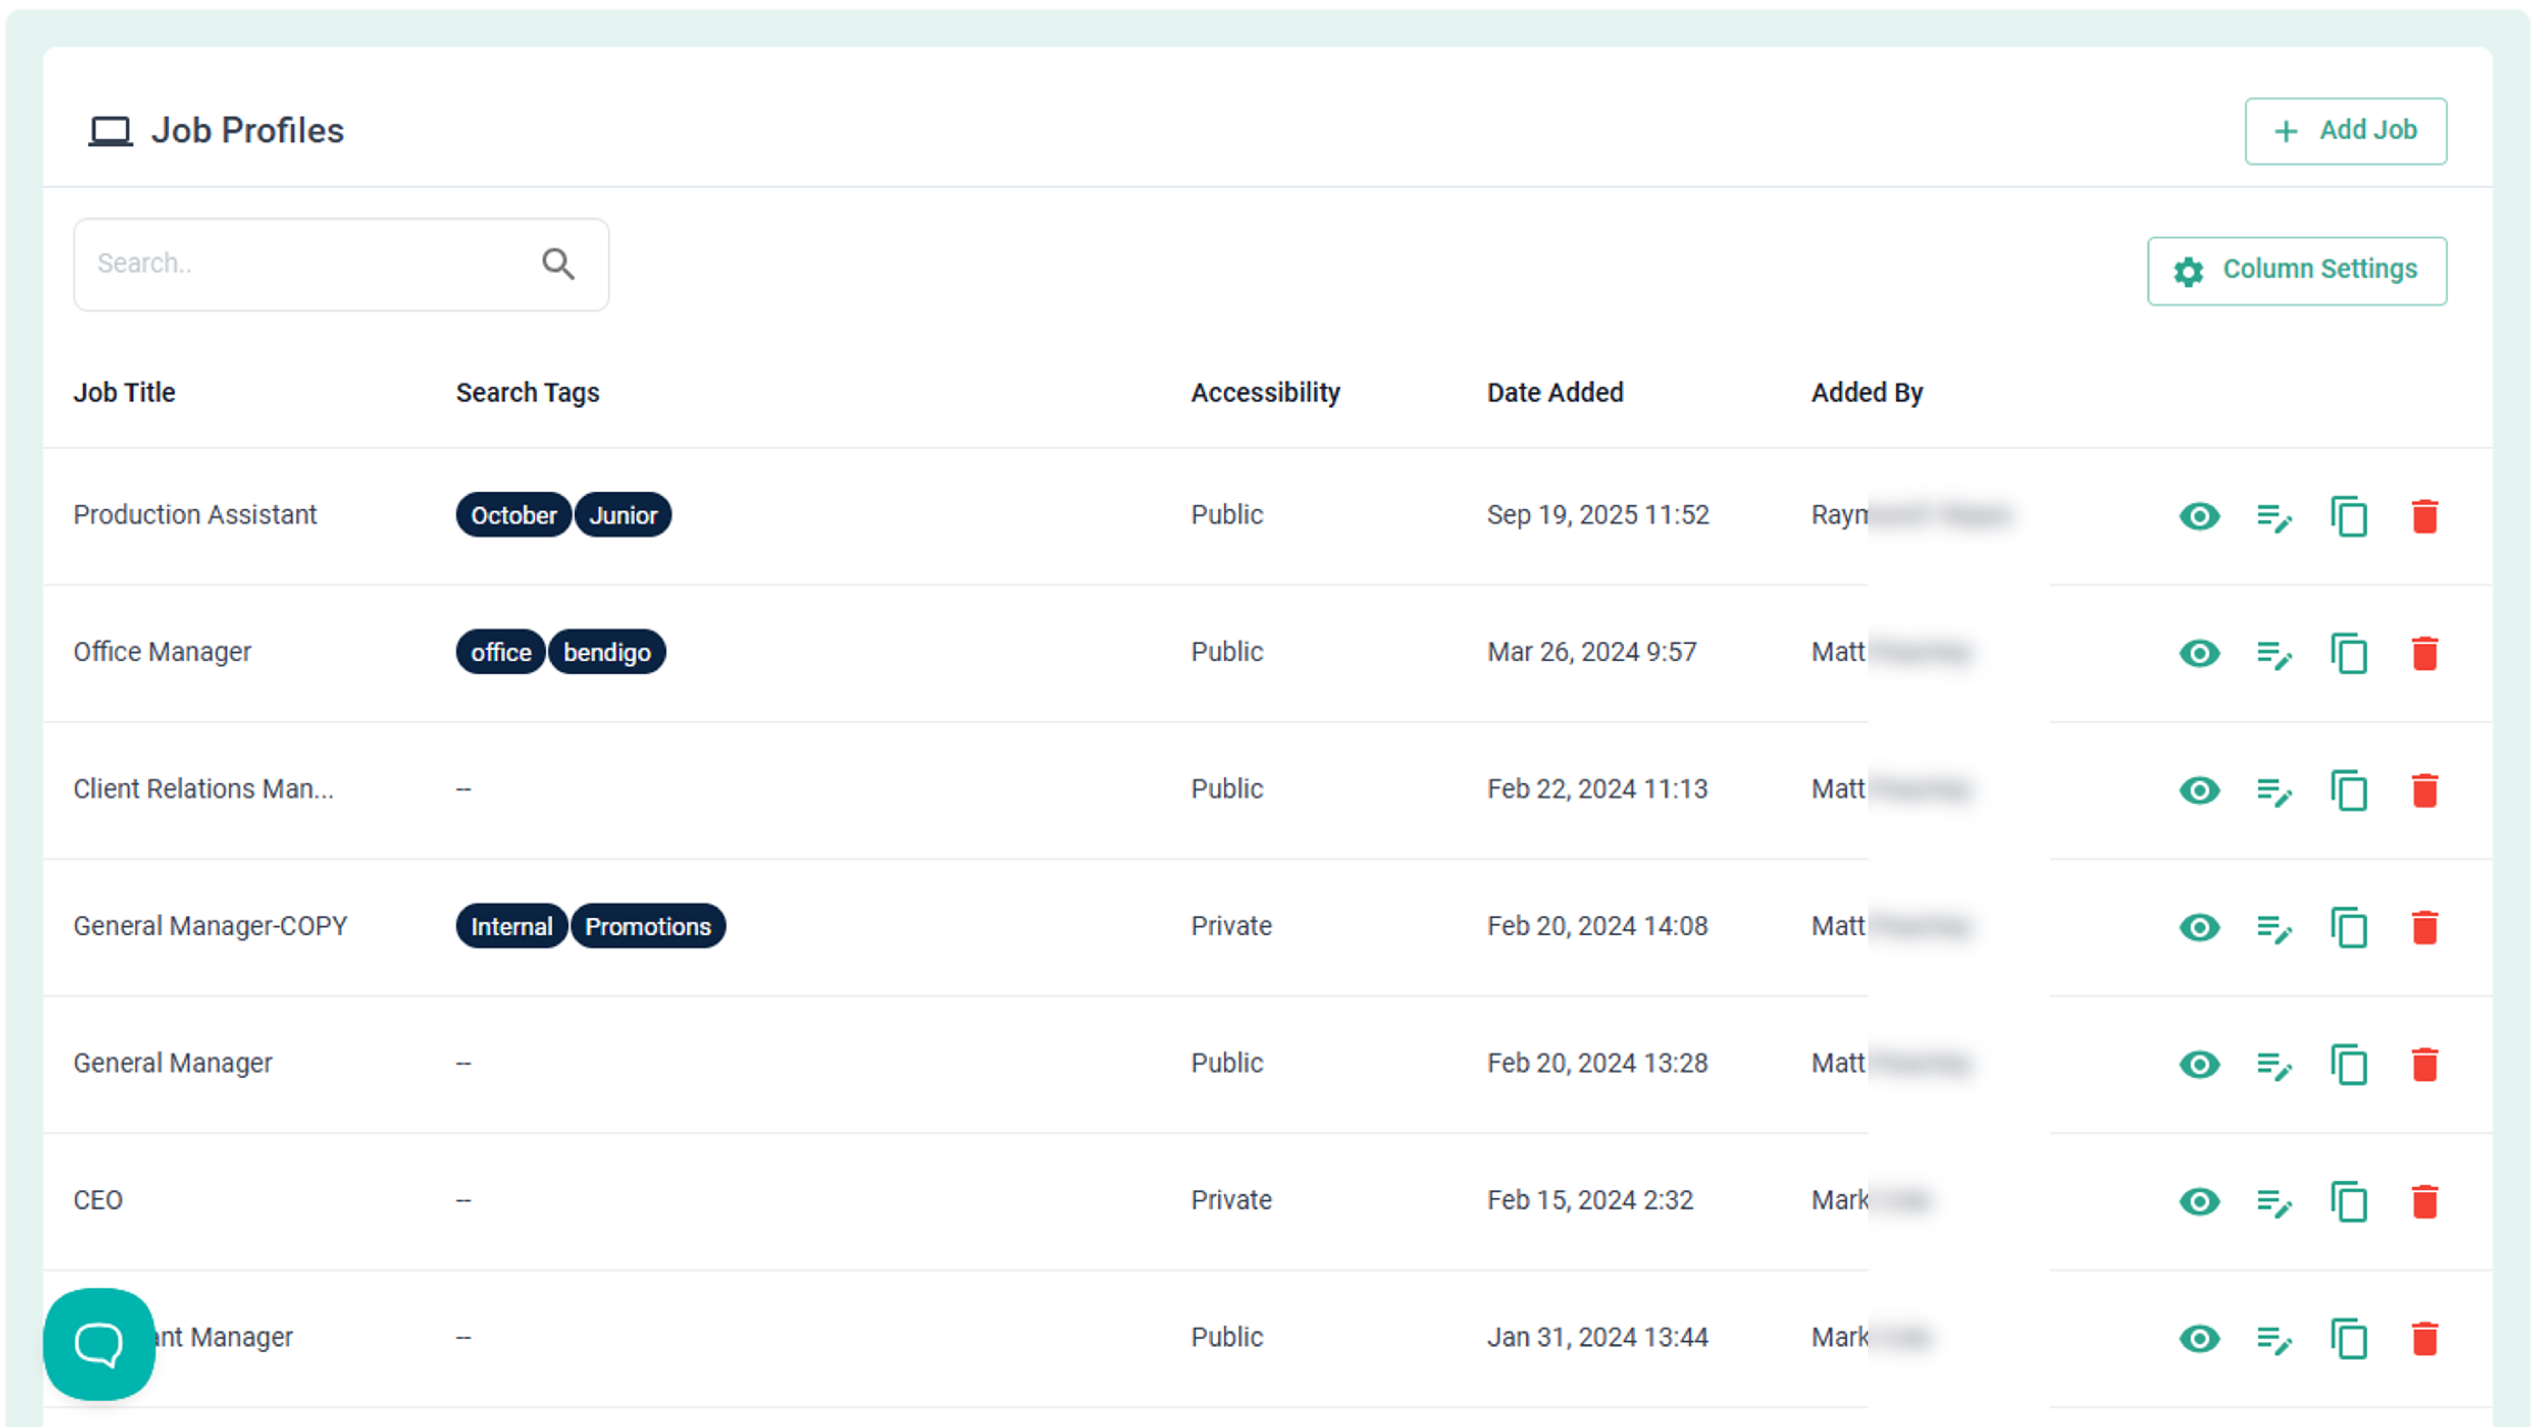
Task: View the General Manager-COPY profile via eye
Action: (x=2199, y=927)
